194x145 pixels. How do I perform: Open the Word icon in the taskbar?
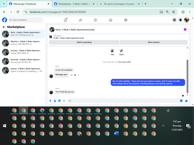pyautogui.click(x=116, y=133)
